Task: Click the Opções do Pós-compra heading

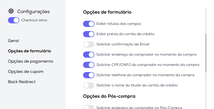Action: 109,96
